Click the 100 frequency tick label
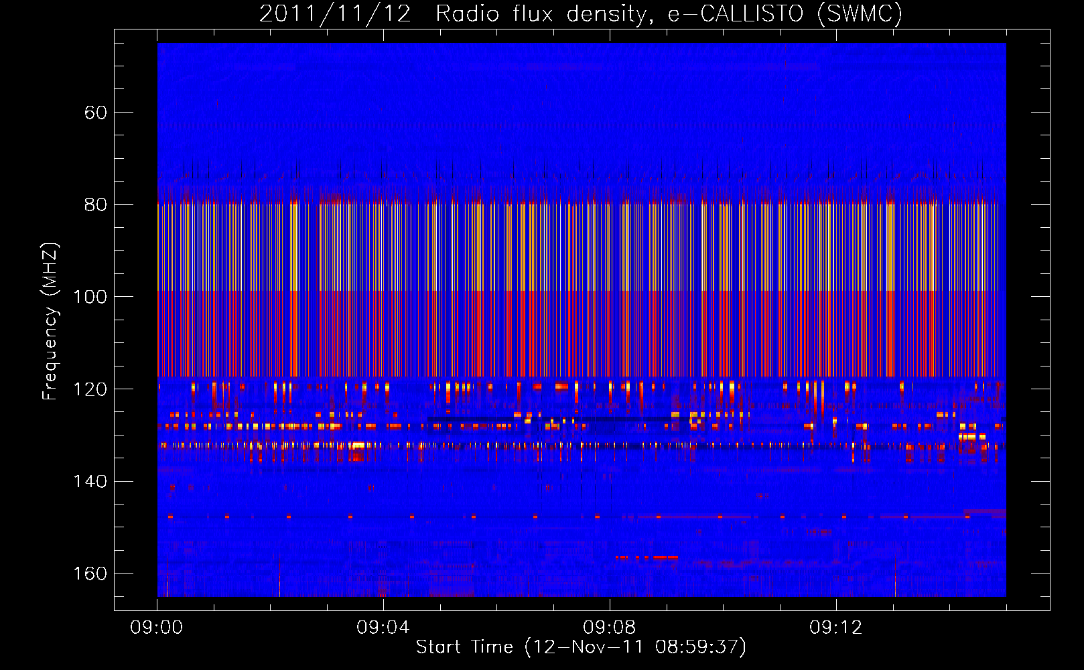1084x670 pixels. (90, 297)
